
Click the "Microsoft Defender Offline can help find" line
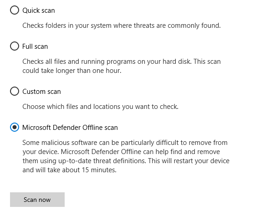(121, 152)
